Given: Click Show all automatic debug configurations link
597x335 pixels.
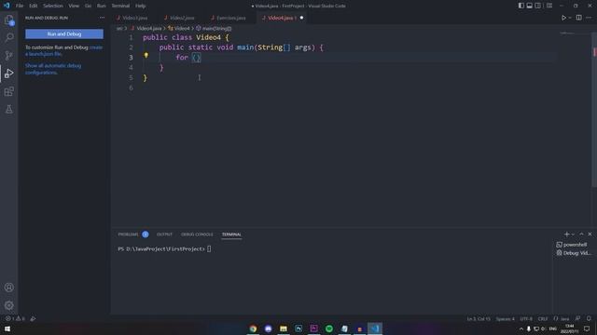Looking at the screenshot, I should (x=53, y=69).
